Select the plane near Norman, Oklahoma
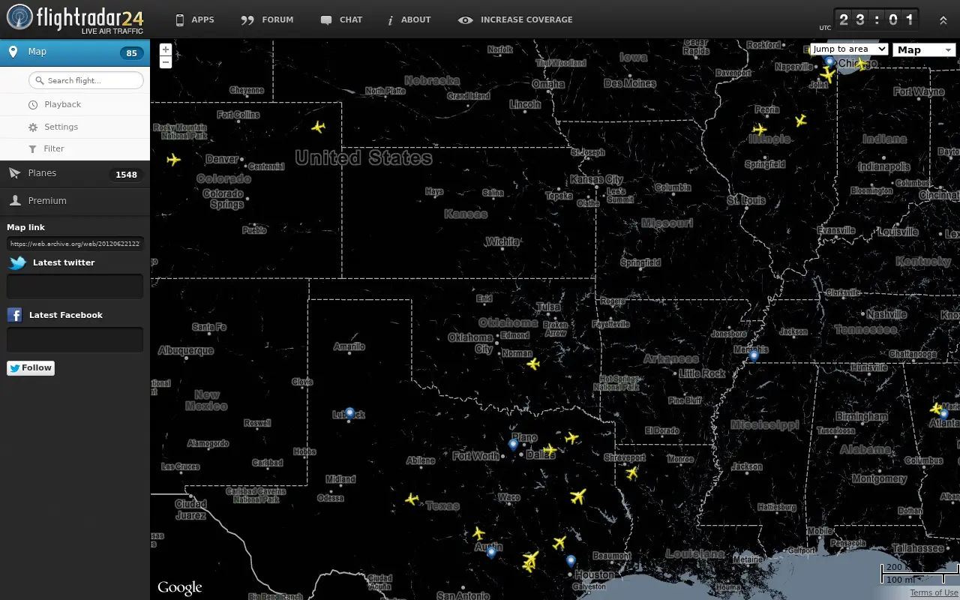Screen dimensions: 960x600 pyautogui.click(x=533, y=364)
